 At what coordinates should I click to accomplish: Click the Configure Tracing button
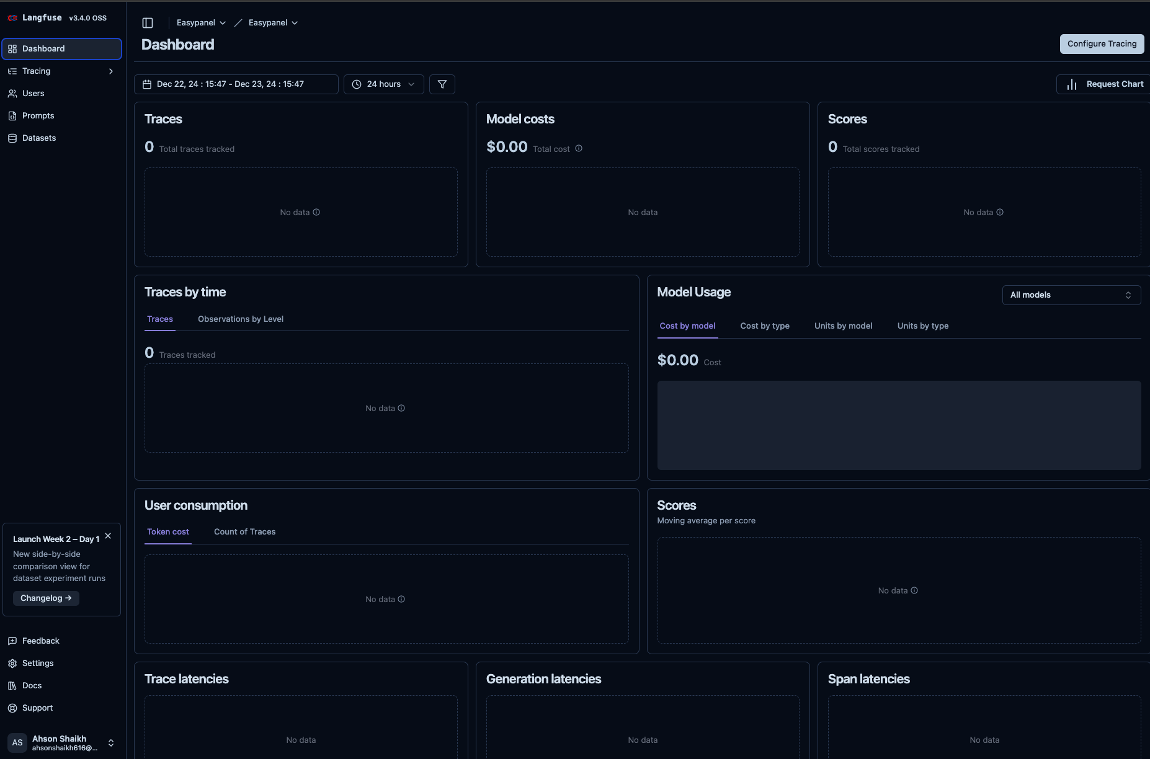(1101, 43)
